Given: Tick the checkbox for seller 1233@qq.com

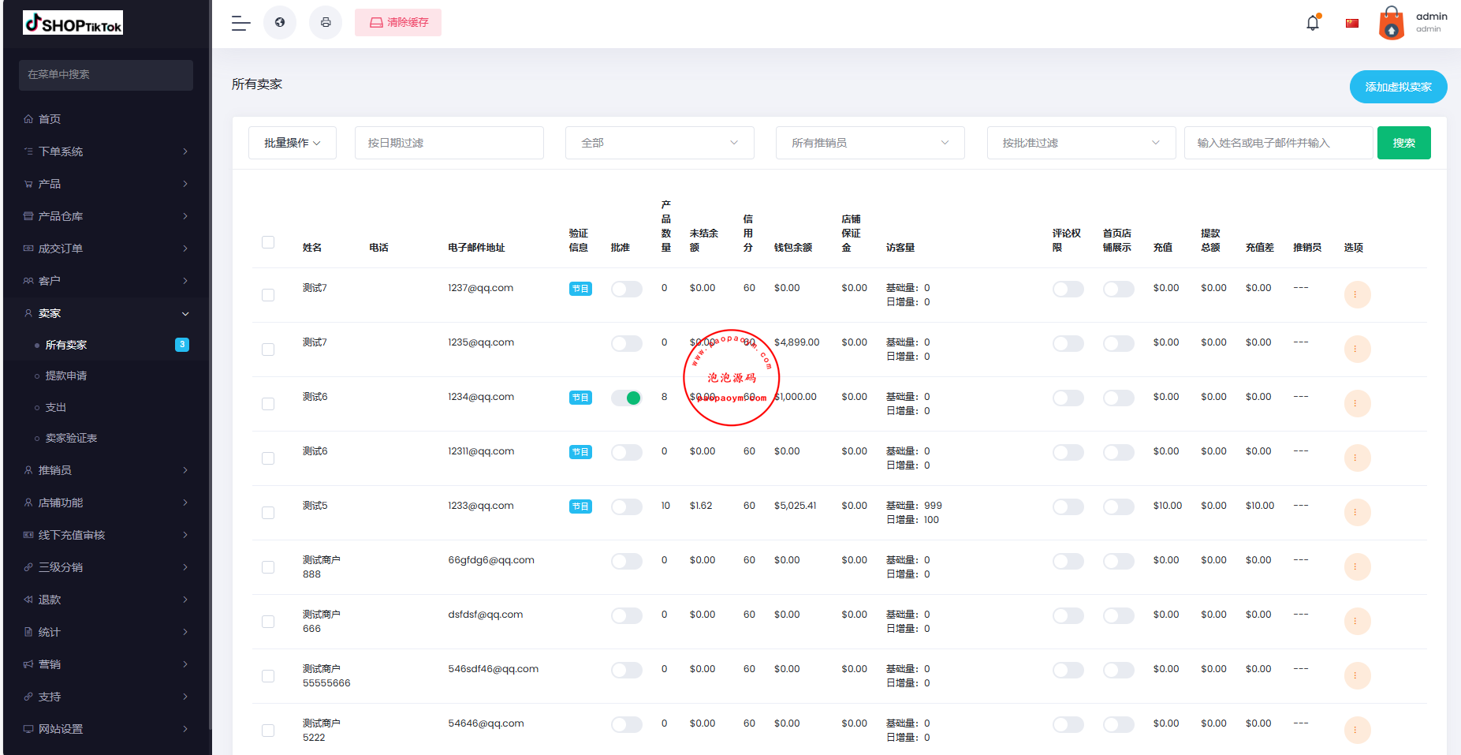Looking at the screenshot, I should pos(268,513).
